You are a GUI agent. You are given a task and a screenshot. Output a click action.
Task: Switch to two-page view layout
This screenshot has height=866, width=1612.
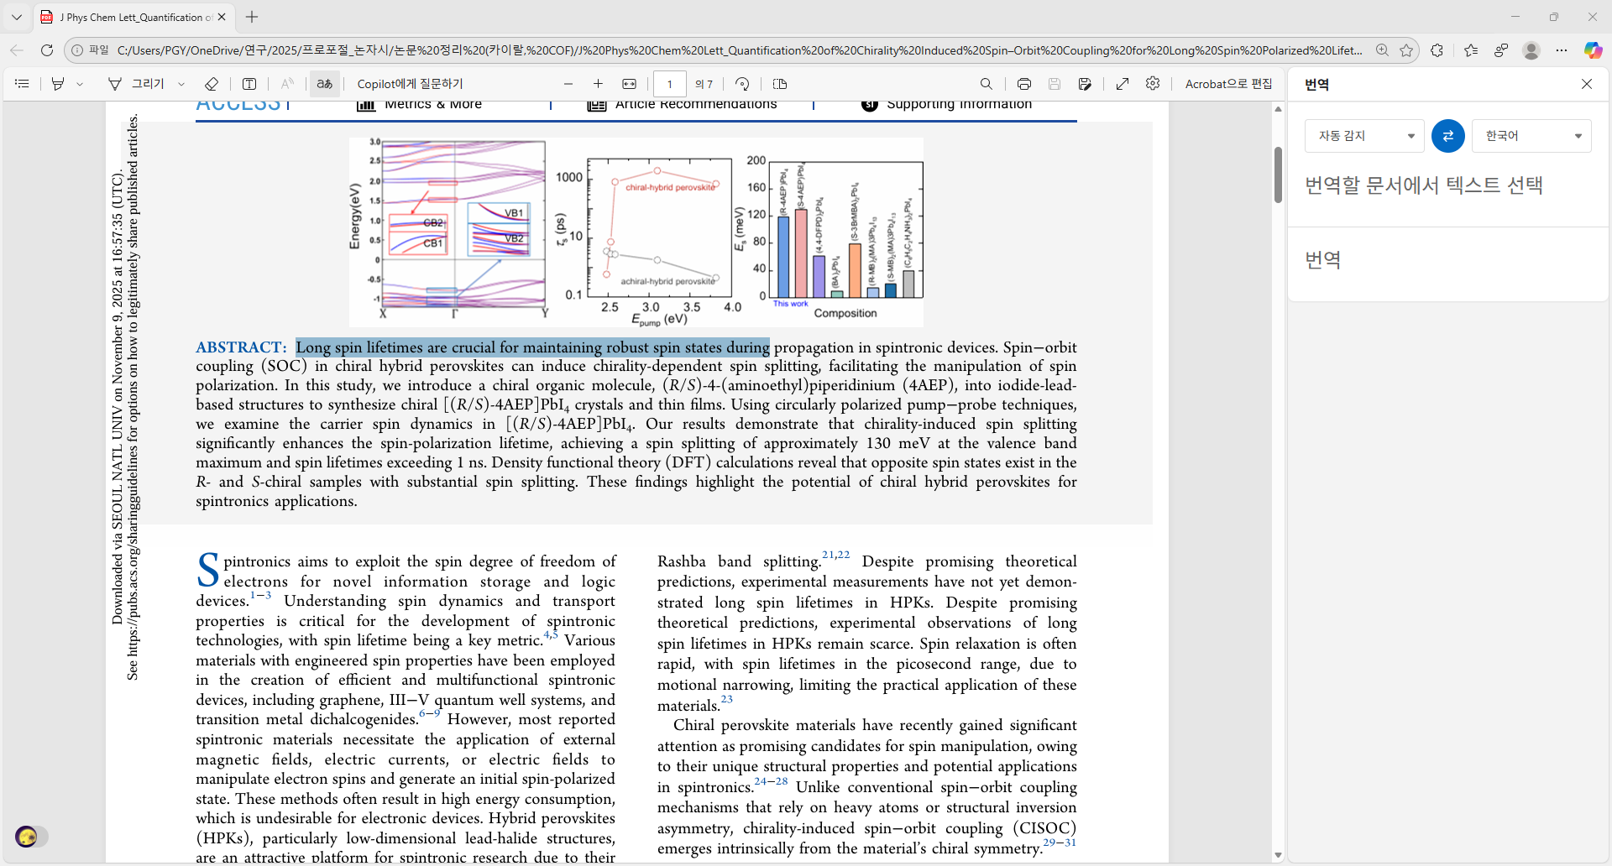pos(780,83)
